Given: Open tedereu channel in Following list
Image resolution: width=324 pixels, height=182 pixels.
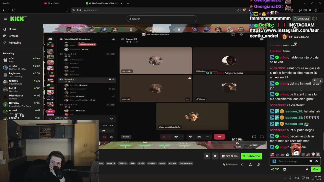Looking at the screenshot, I should [22, 82].
